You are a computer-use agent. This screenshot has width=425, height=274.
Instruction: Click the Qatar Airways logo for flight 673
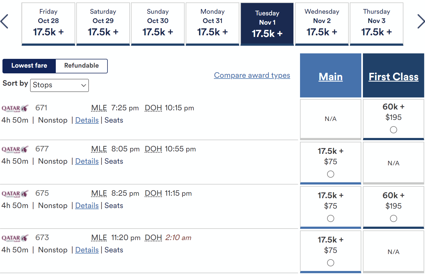pos(15,238)
